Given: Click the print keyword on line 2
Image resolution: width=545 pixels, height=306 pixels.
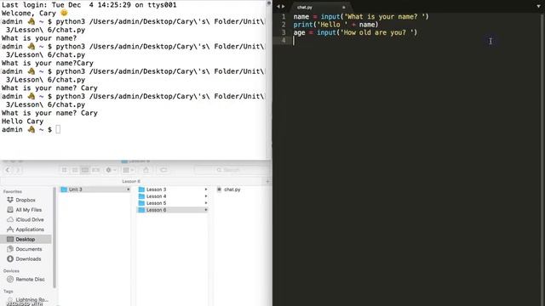Looking at the screenshot, I should click(x=303, y=25).
